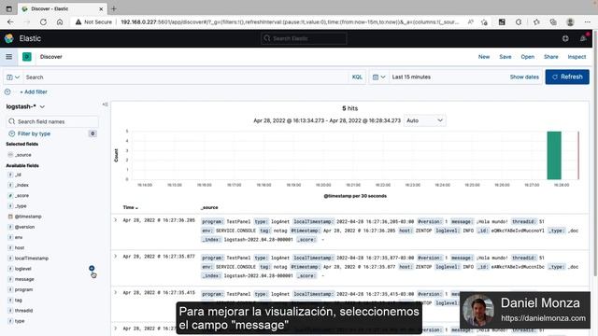Click the green histogram bar

tap(554, 155)
